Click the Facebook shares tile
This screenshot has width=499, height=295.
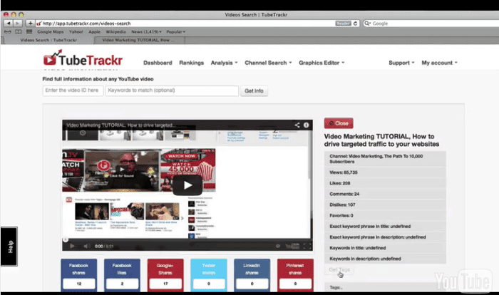tap(78, 275)
